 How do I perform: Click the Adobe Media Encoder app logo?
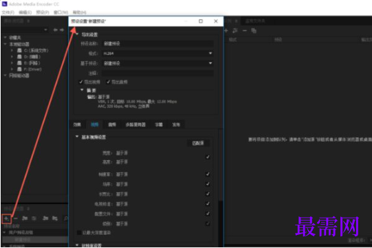click(x=4, y=4)
